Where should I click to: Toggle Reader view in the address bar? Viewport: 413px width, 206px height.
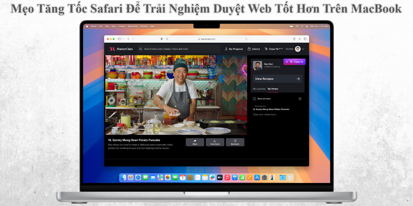(167, 39)
